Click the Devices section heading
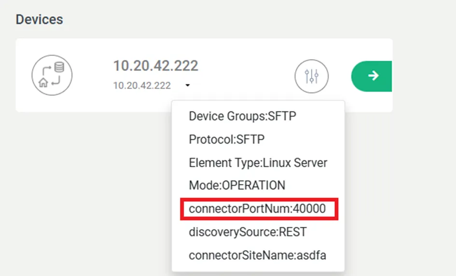Screen dimensions: 456x276 tap(39, 19)
